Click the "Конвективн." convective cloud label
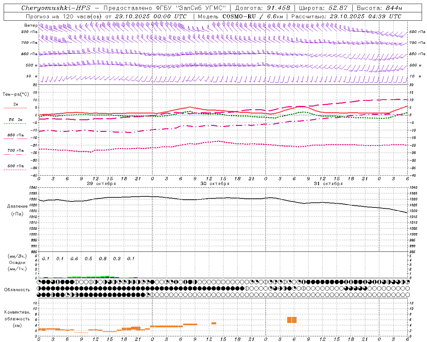427x342 pixels. coord(17,312)
